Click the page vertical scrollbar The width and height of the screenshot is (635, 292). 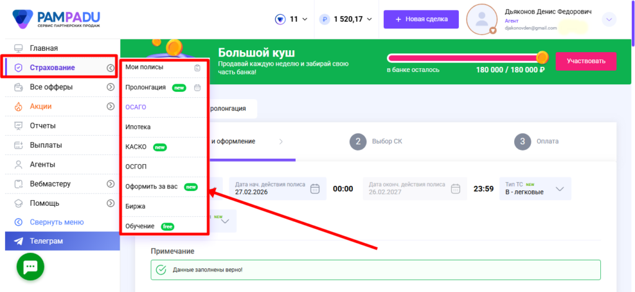click(633, 24)
